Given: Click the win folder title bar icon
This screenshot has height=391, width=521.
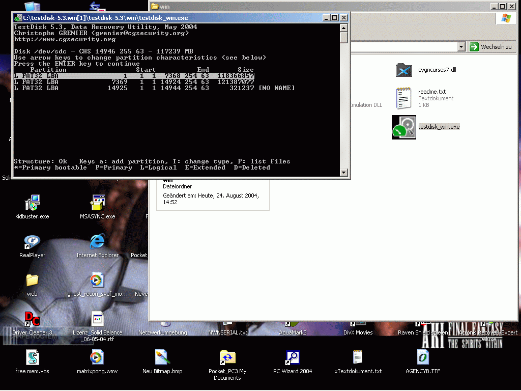Looking at the screenshot, I should [155, 6].
